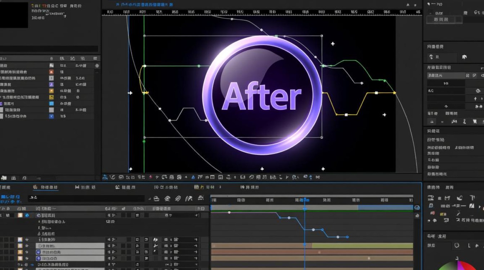This screenshot has height=270, width=484.
Task: Open dropdown field in top-right panel
Action: [444, 19]
